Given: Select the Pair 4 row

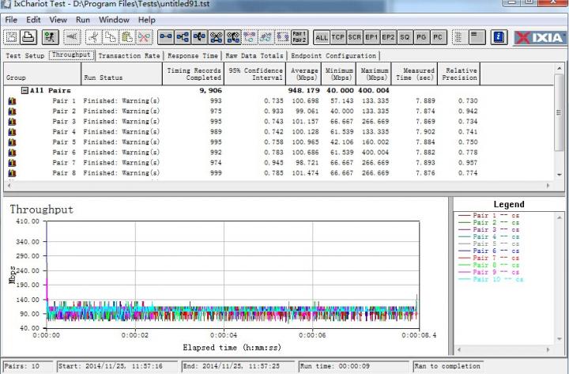Looking at the screenshot, I should [243, 132].
